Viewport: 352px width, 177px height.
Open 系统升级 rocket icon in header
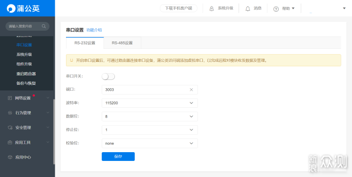[x=212, y=8]
